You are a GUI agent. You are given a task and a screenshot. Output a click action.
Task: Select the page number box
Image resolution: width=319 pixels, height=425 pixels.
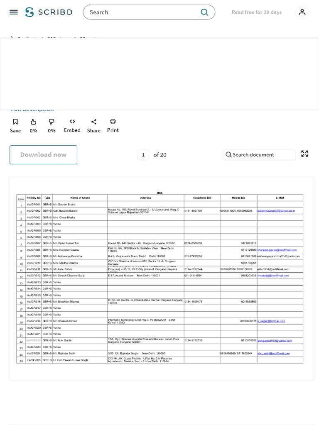143,155
